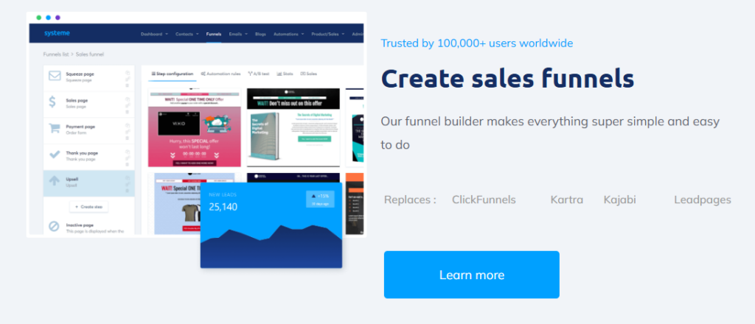Viewport: 755px width, 324px height.
Task: Open the Blogs menu item
Action: click(x=260, y=34)
